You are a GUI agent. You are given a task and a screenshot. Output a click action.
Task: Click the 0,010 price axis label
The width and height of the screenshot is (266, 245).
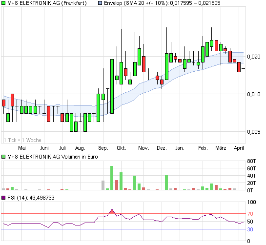point(253,94)
